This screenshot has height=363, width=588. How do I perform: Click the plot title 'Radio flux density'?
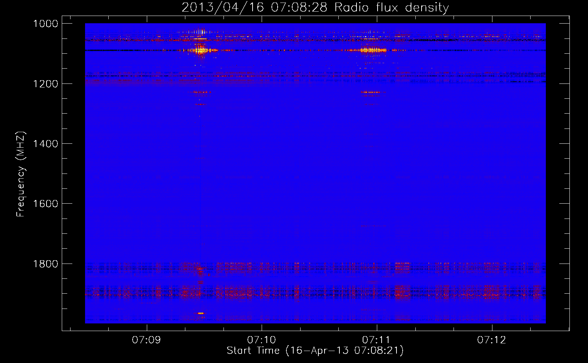(x=391, y=7)
